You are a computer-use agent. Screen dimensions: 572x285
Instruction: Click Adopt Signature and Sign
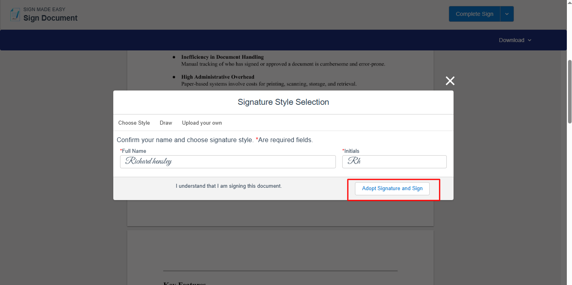392,189
